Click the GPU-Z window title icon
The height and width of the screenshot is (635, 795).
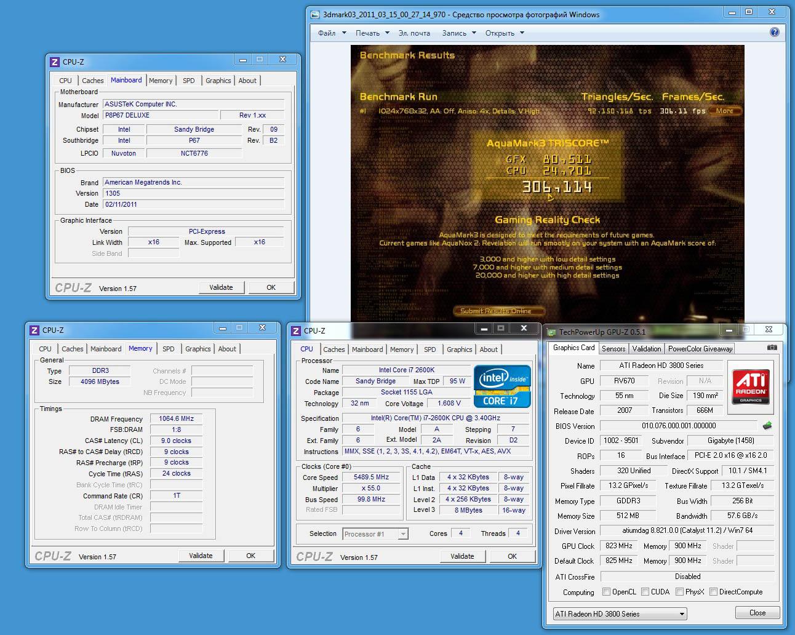(551, 332)
